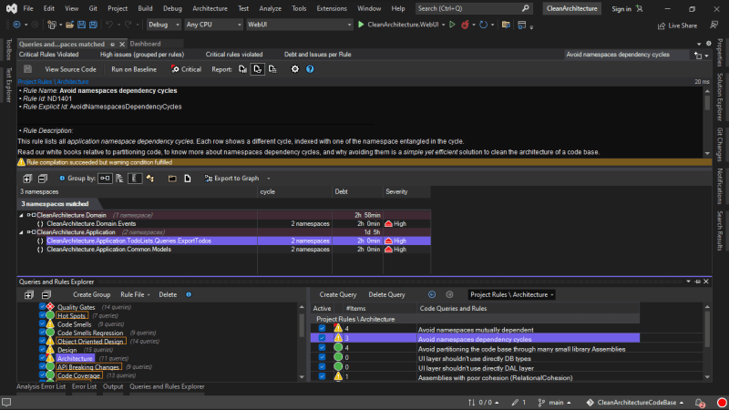The image size is (729, 410).
Task: Toggle Architecture group checkbox
Action: (x=42, y=358)
